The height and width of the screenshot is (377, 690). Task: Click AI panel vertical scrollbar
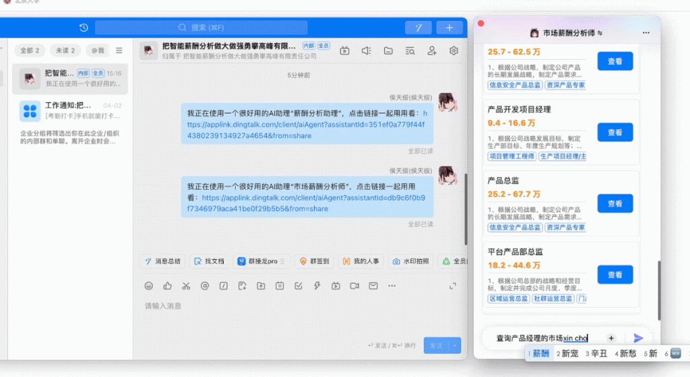[659, 290]
